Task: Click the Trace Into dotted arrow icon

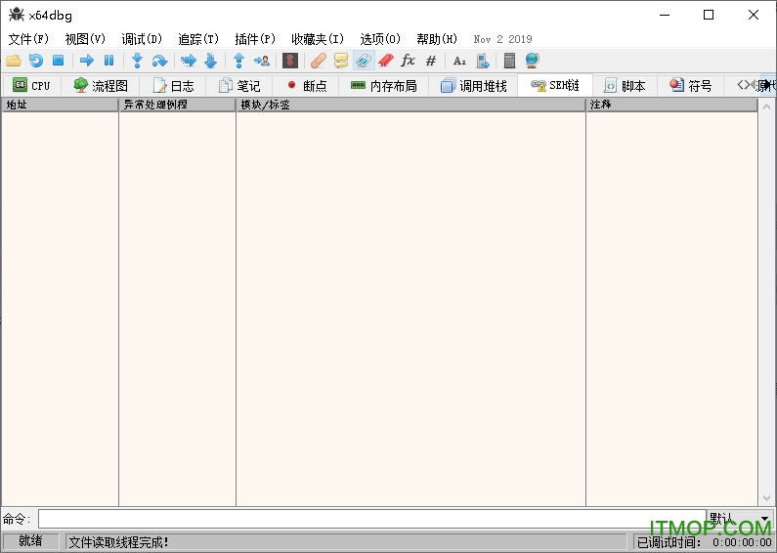Action: (189, 61)
